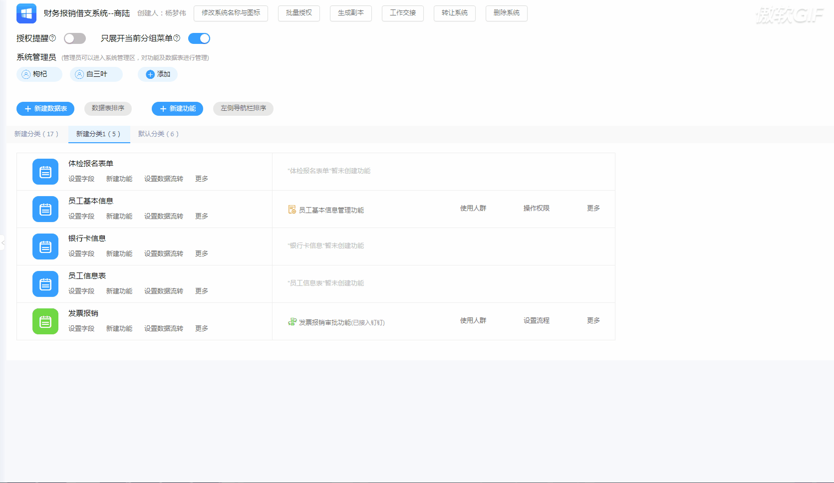
Task: Click the 体检报名表单 blue form icon
Action: click(x=45, y=171)
